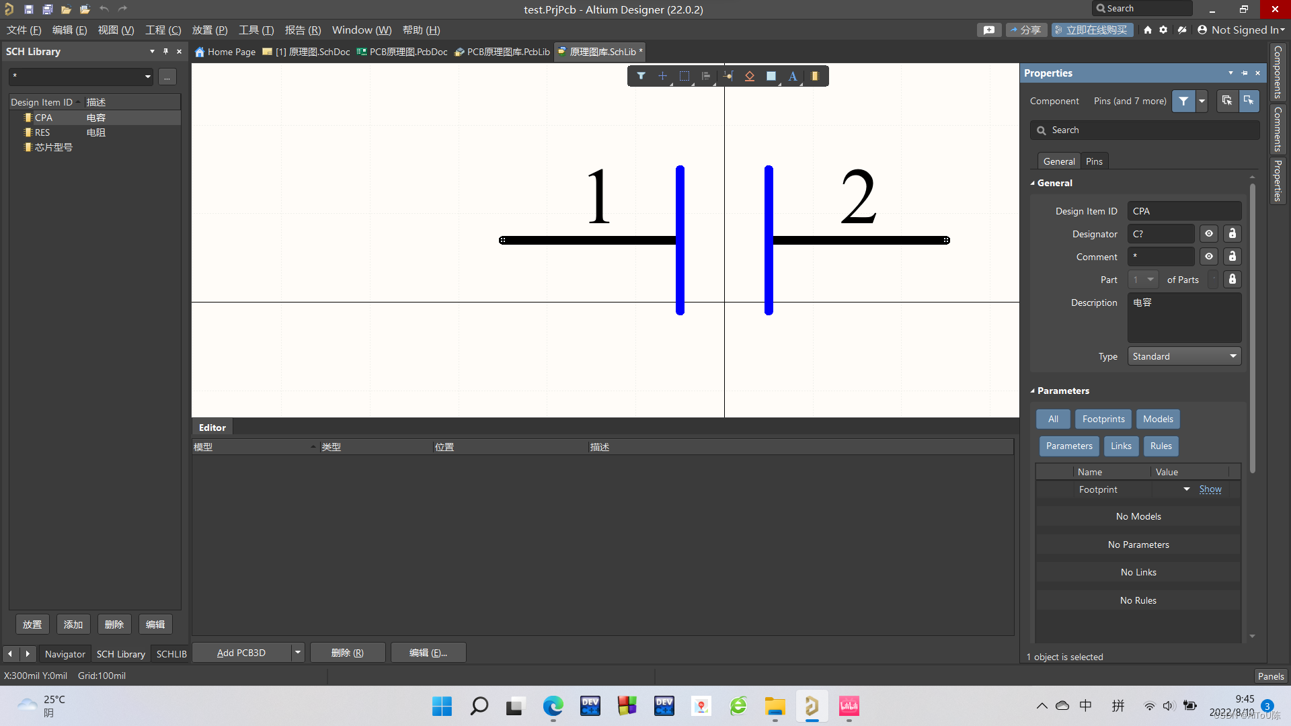Click the Properties panel vertical scrollbar
Screen dimensions: 1291x726
pyautogui.click(x=1252, y=329)
